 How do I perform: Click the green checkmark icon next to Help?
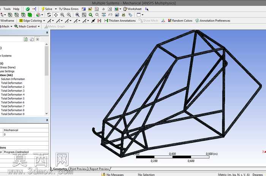[x=28, y=9]
